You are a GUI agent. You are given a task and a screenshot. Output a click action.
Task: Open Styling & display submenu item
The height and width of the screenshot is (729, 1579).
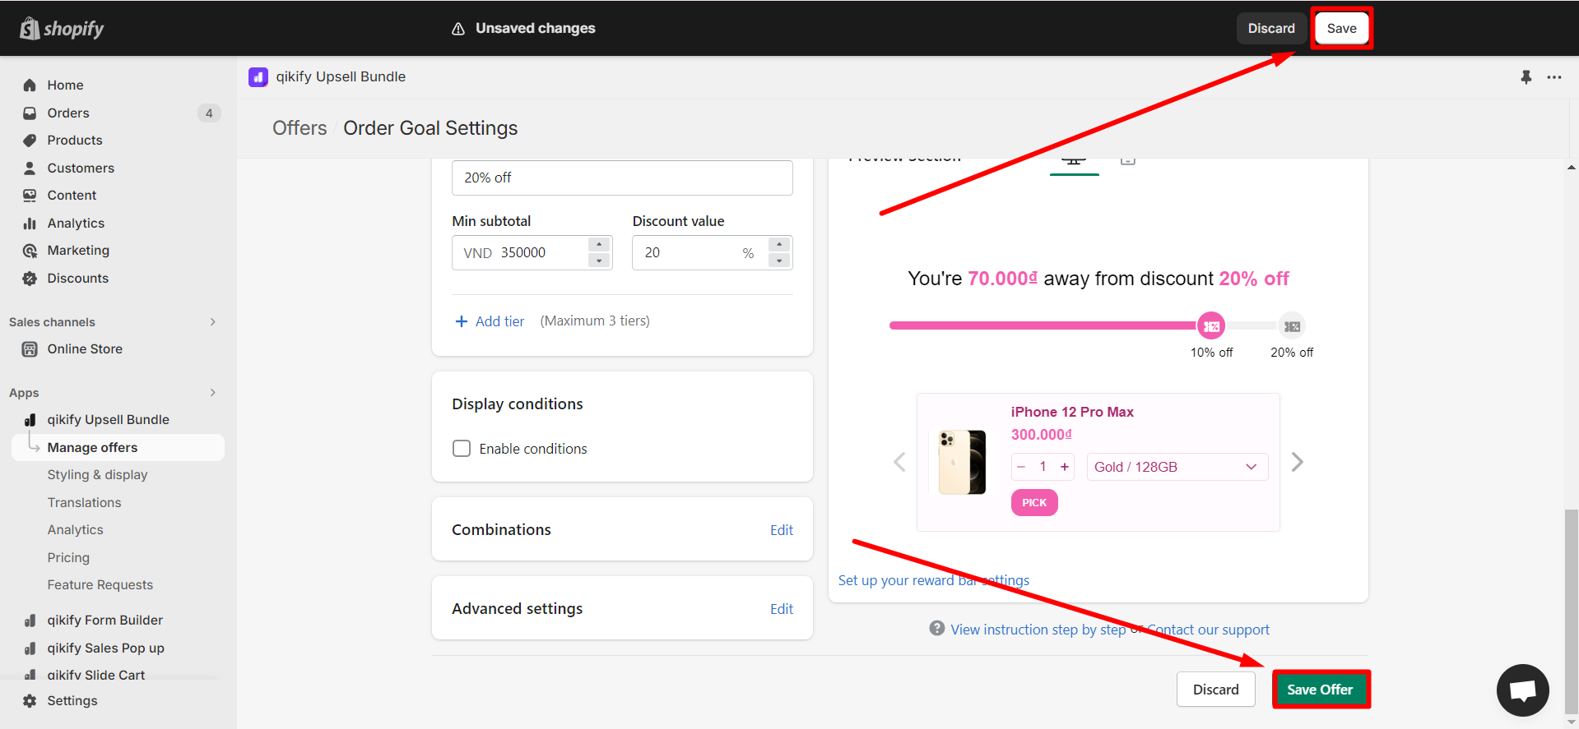pyautogui.click(x=97, y=475)
